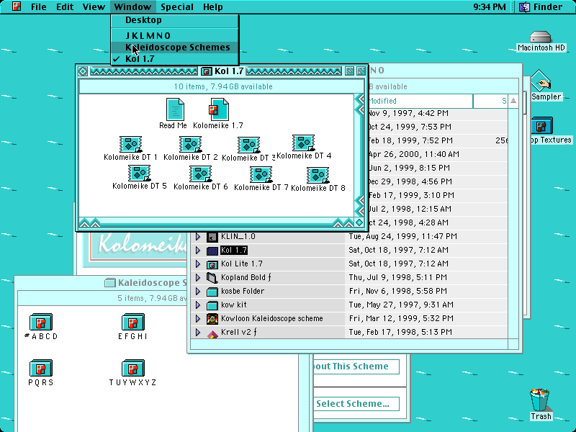Select the Kolomeike 1.7 scheme file icon

point(219,109)
